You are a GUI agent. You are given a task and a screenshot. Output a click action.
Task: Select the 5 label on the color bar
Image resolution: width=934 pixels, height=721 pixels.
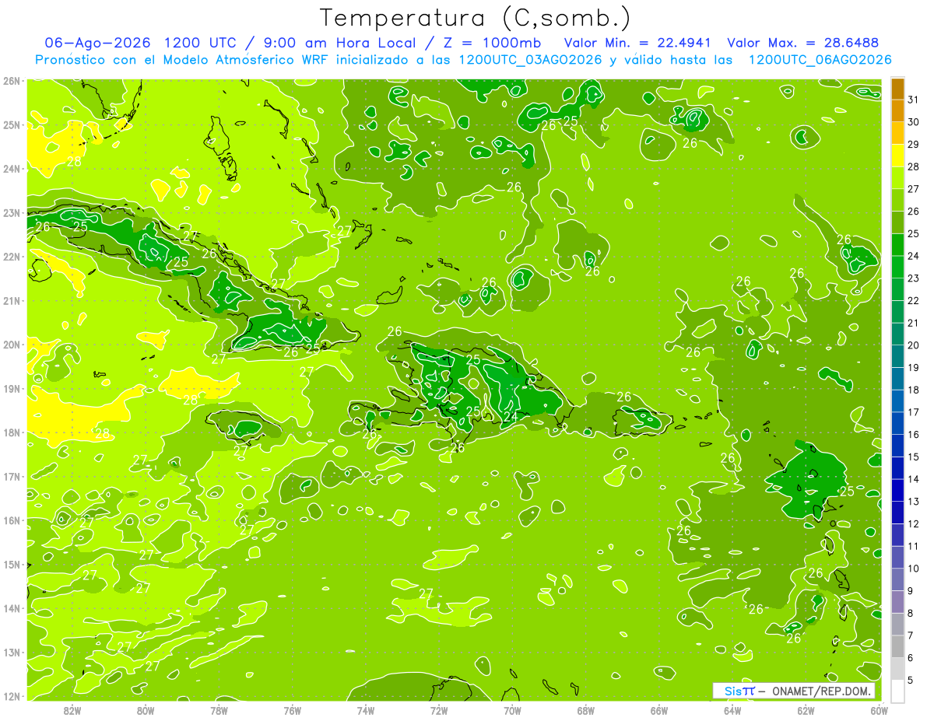click(x=911, y=680)
